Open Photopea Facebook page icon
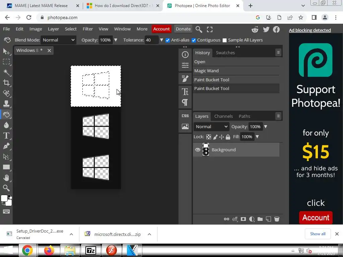Image resolution: width=343 pixels, height=257 pixels. [276, 29]
